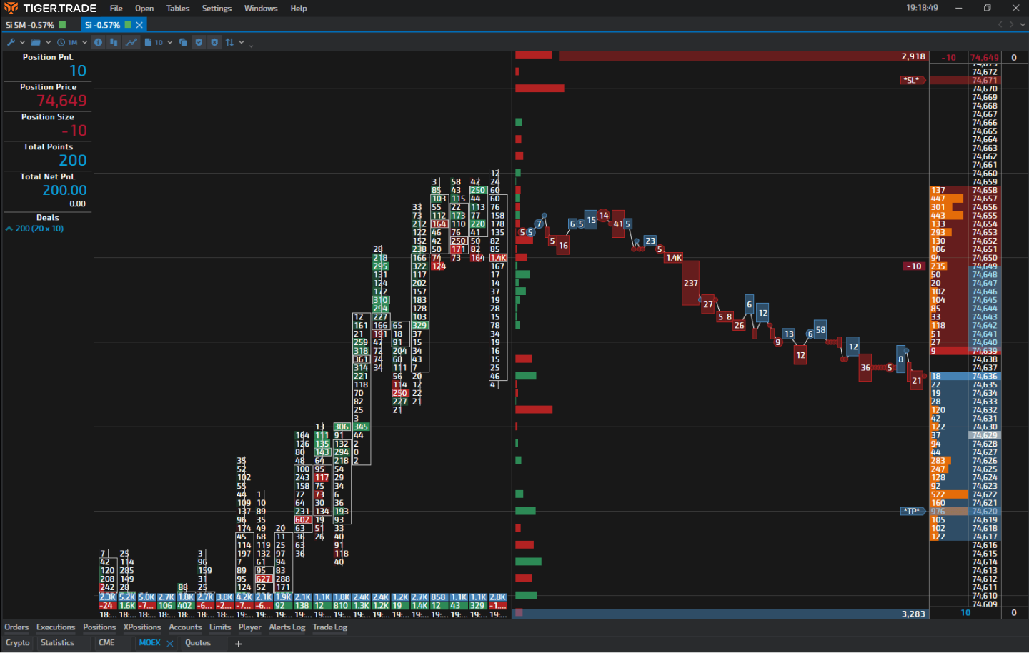This screenshot has height=653, width=1029.
Task: Click the duplicate chart icon
Action: (x=183, y=42)
